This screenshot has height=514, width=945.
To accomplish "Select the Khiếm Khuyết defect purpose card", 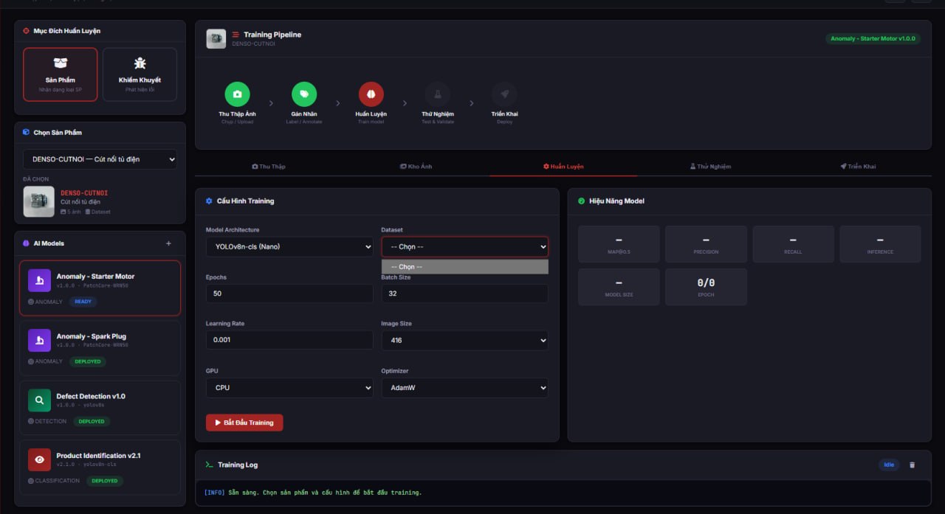I will click(x=140, y=74).
